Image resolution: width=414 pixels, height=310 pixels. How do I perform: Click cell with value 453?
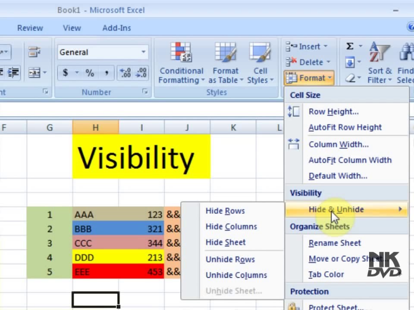click(141, 271)
